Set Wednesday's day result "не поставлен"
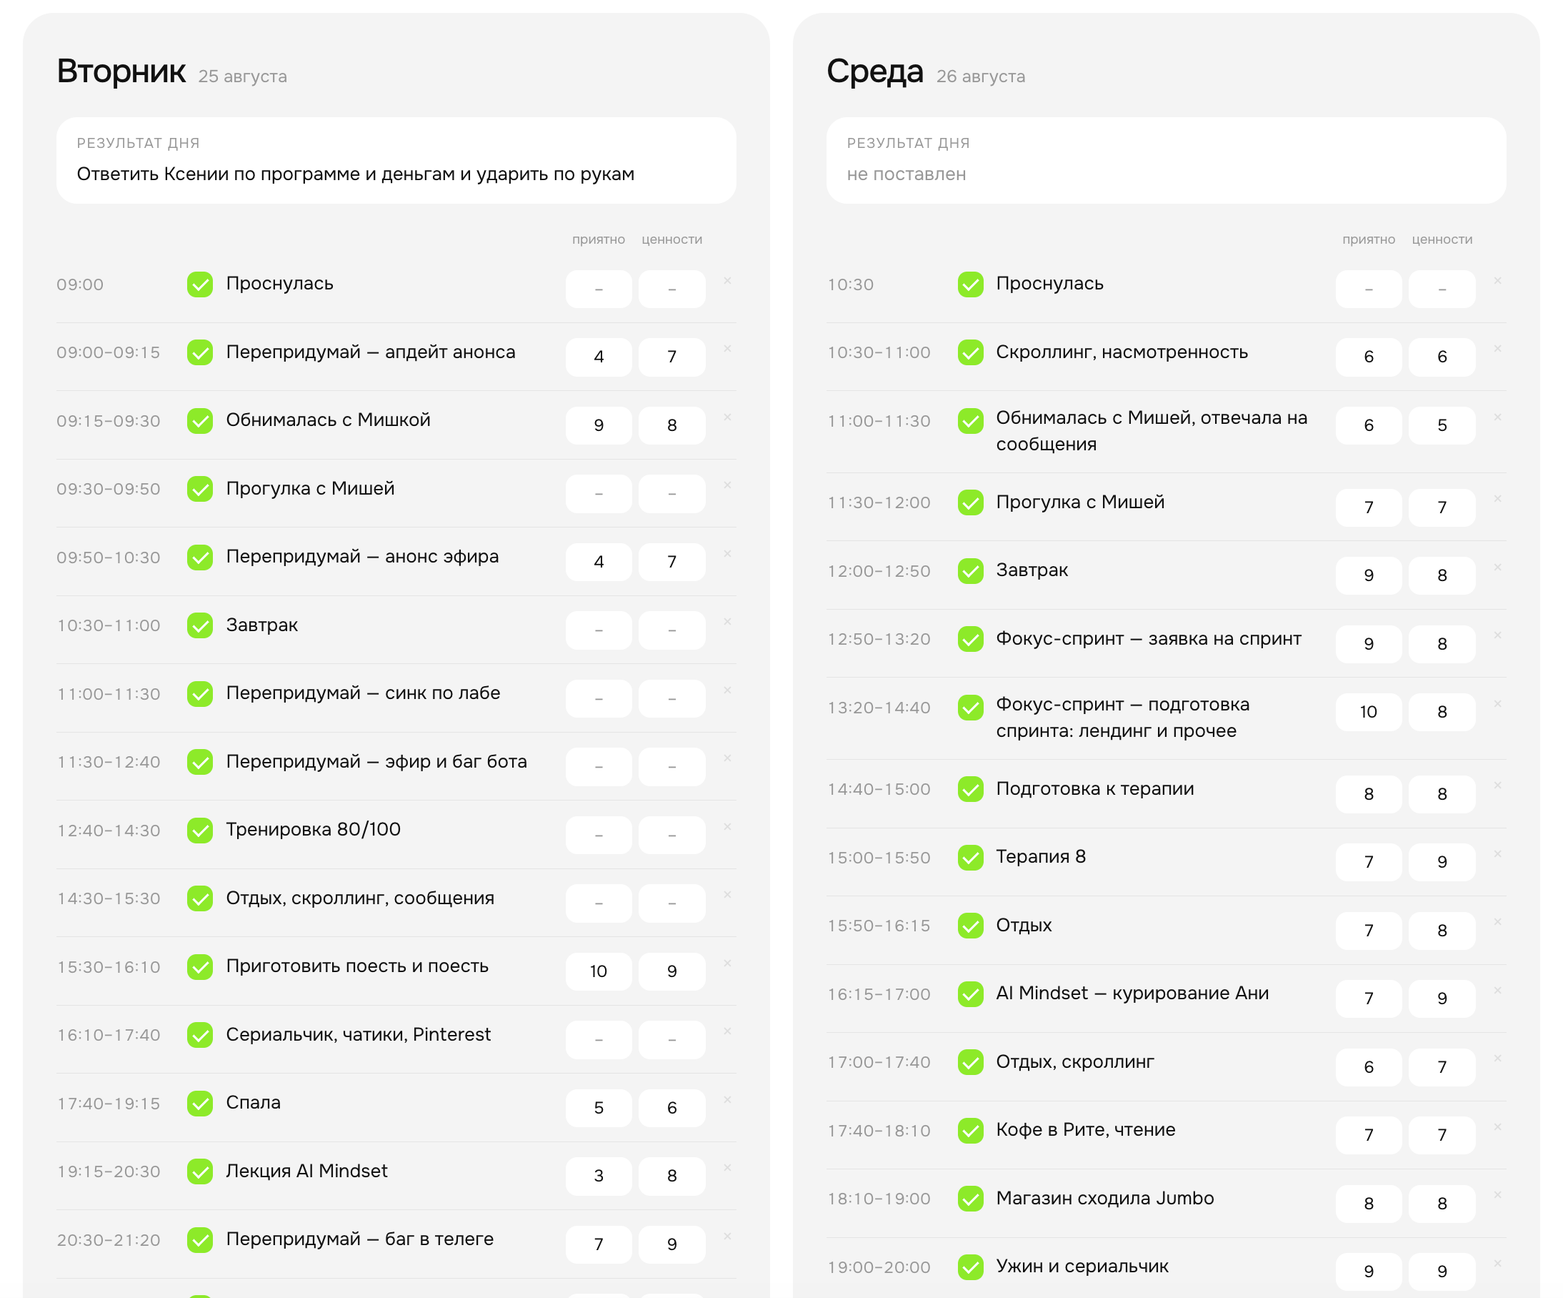The height and width of the screenshot is (1298, 1563). pos(1166,160)
